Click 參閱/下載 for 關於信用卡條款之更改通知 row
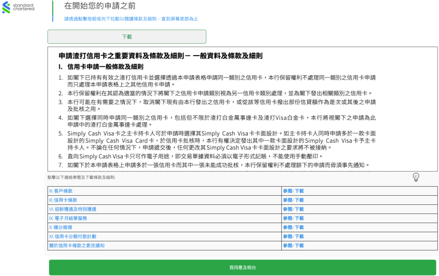Screen dimensions: 439x276 293,245
